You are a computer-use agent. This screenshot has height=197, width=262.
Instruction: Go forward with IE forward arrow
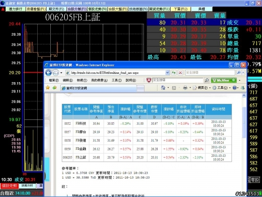click(56, 73)
